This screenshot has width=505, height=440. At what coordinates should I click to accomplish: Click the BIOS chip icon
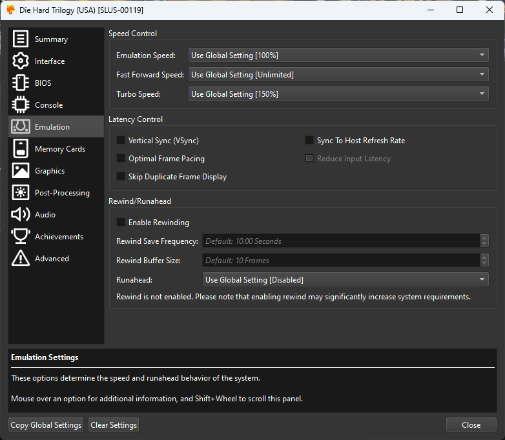[21, 83]
